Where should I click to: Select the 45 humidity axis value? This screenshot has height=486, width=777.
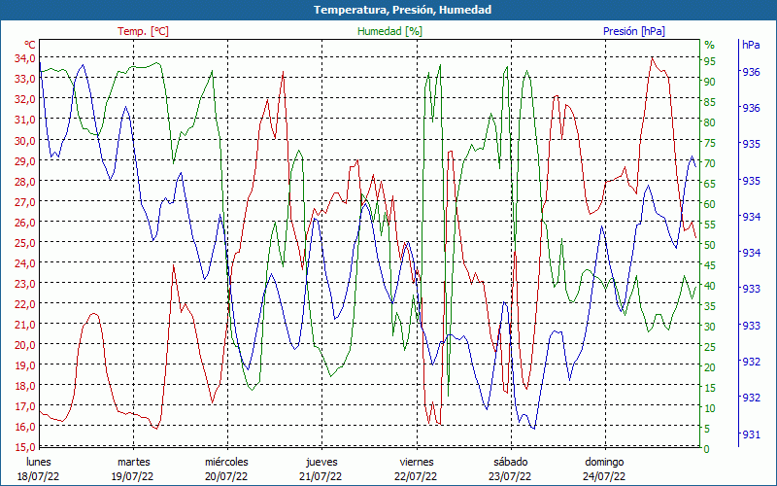710,265
